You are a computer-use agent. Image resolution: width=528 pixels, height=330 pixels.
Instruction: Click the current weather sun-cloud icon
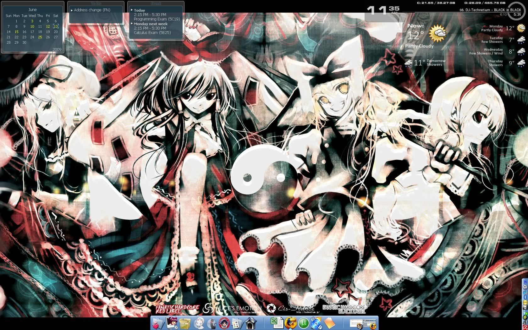(437, 33)
